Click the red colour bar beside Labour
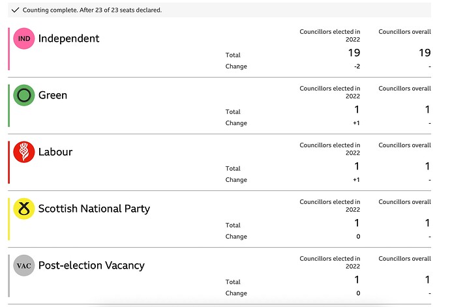450x307 pixels. click(x=9, y=162)
